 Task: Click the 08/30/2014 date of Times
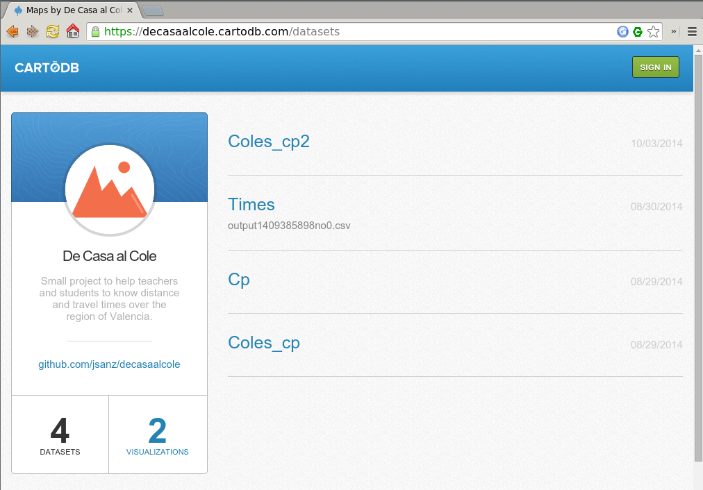(656, 207)
